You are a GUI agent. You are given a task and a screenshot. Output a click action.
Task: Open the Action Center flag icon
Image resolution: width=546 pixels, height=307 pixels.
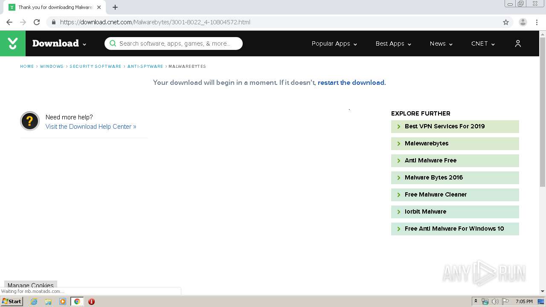(x=505, y=301)
